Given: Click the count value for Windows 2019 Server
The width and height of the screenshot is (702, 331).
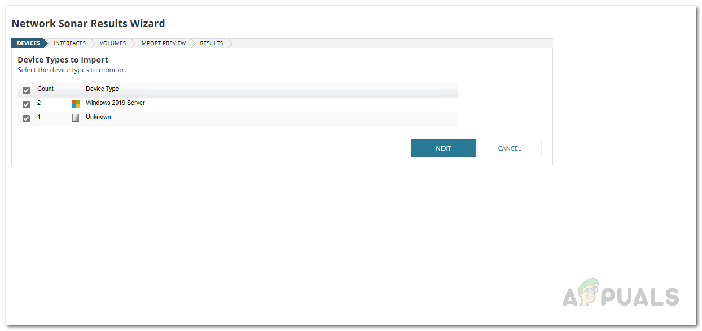Looking at the screenshot, I should click(x=39, y=103).
